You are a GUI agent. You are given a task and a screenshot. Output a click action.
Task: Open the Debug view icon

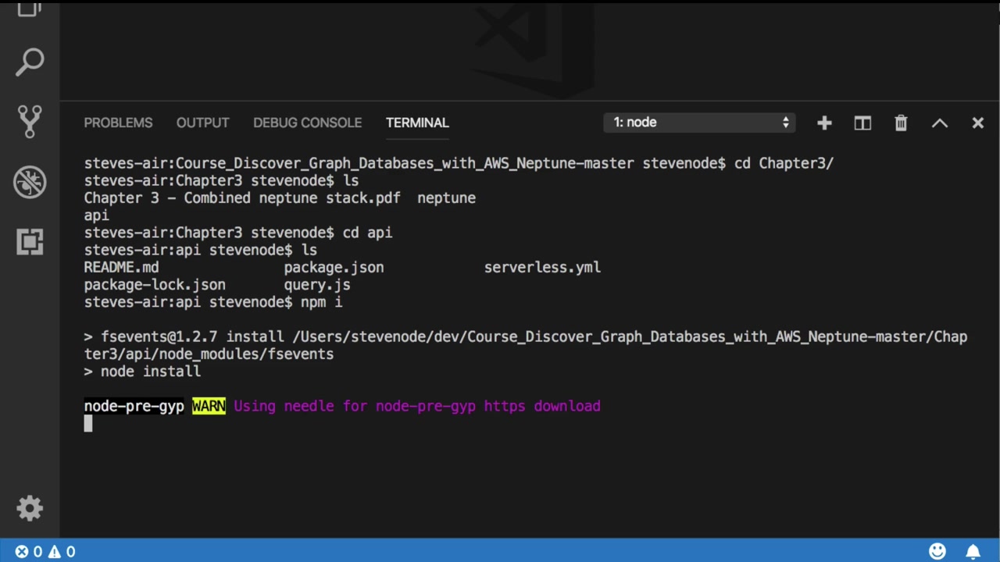tap(30, 182)
